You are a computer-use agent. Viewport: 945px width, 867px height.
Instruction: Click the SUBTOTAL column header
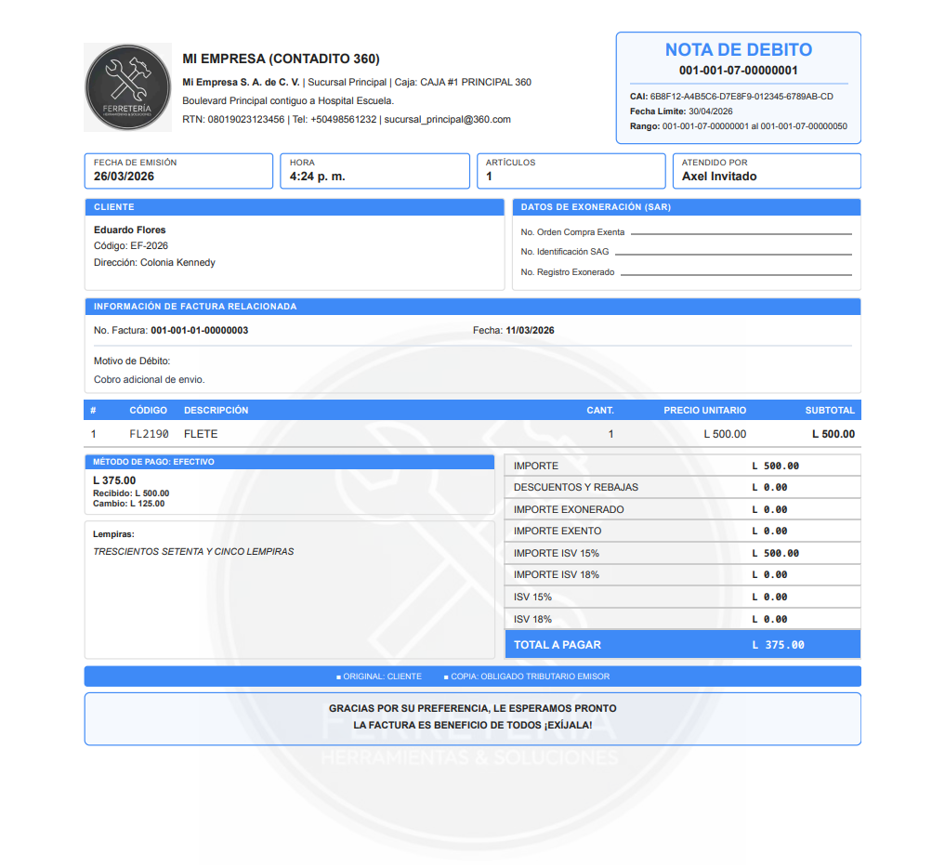click(830, 411)
